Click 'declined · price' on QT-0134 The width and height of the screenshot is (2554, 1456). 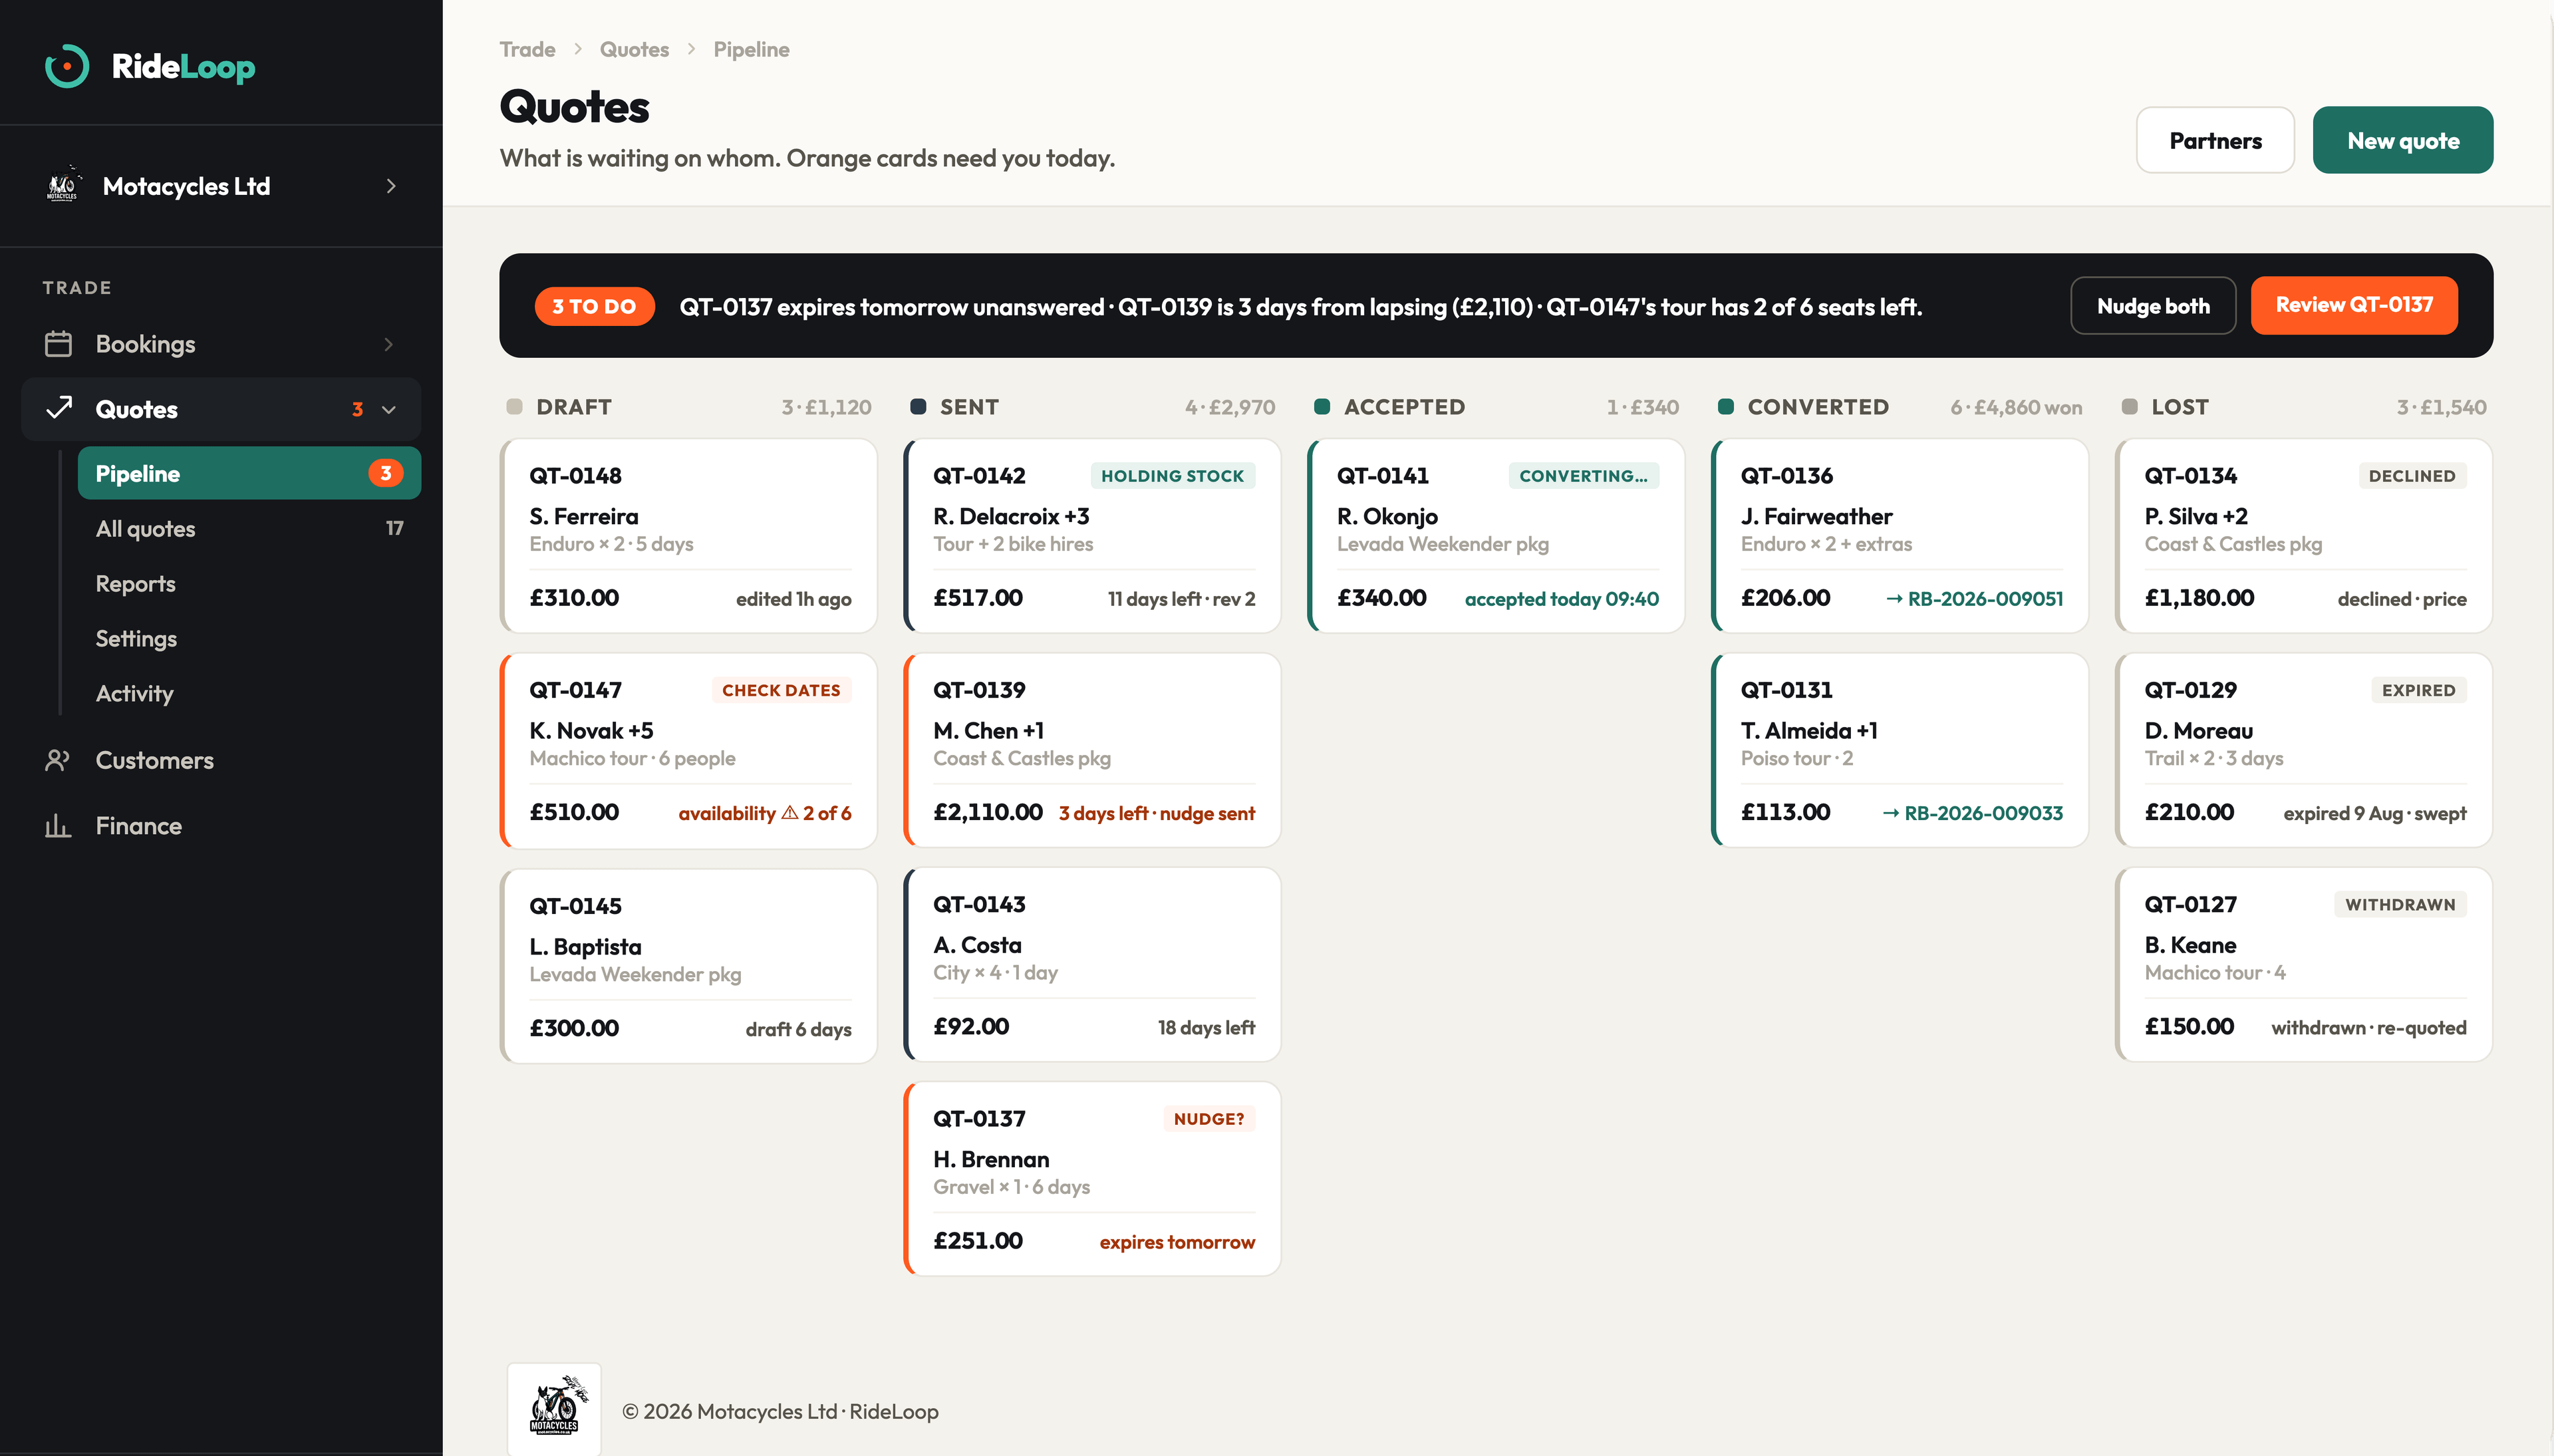click(x=2401, y=598)
